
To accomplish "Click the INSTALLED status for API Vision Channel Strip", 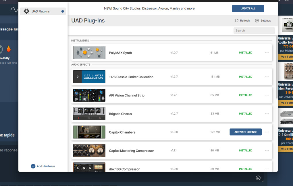I will click(x=246, y=95).
